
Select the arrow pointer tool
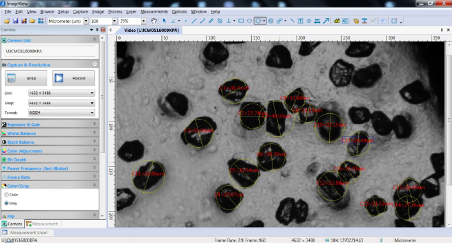(164, 20)
